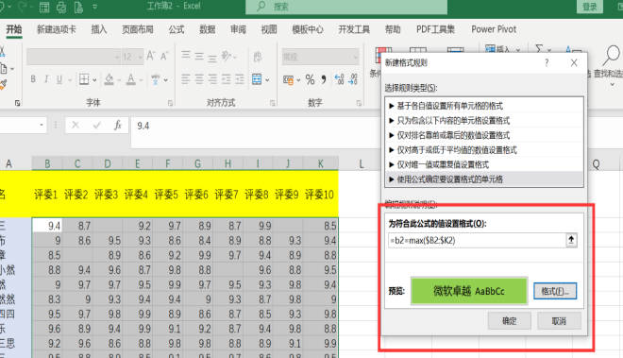Click the 登录 button in the title bar
The image size is (623, 358).
click(590, 7)
